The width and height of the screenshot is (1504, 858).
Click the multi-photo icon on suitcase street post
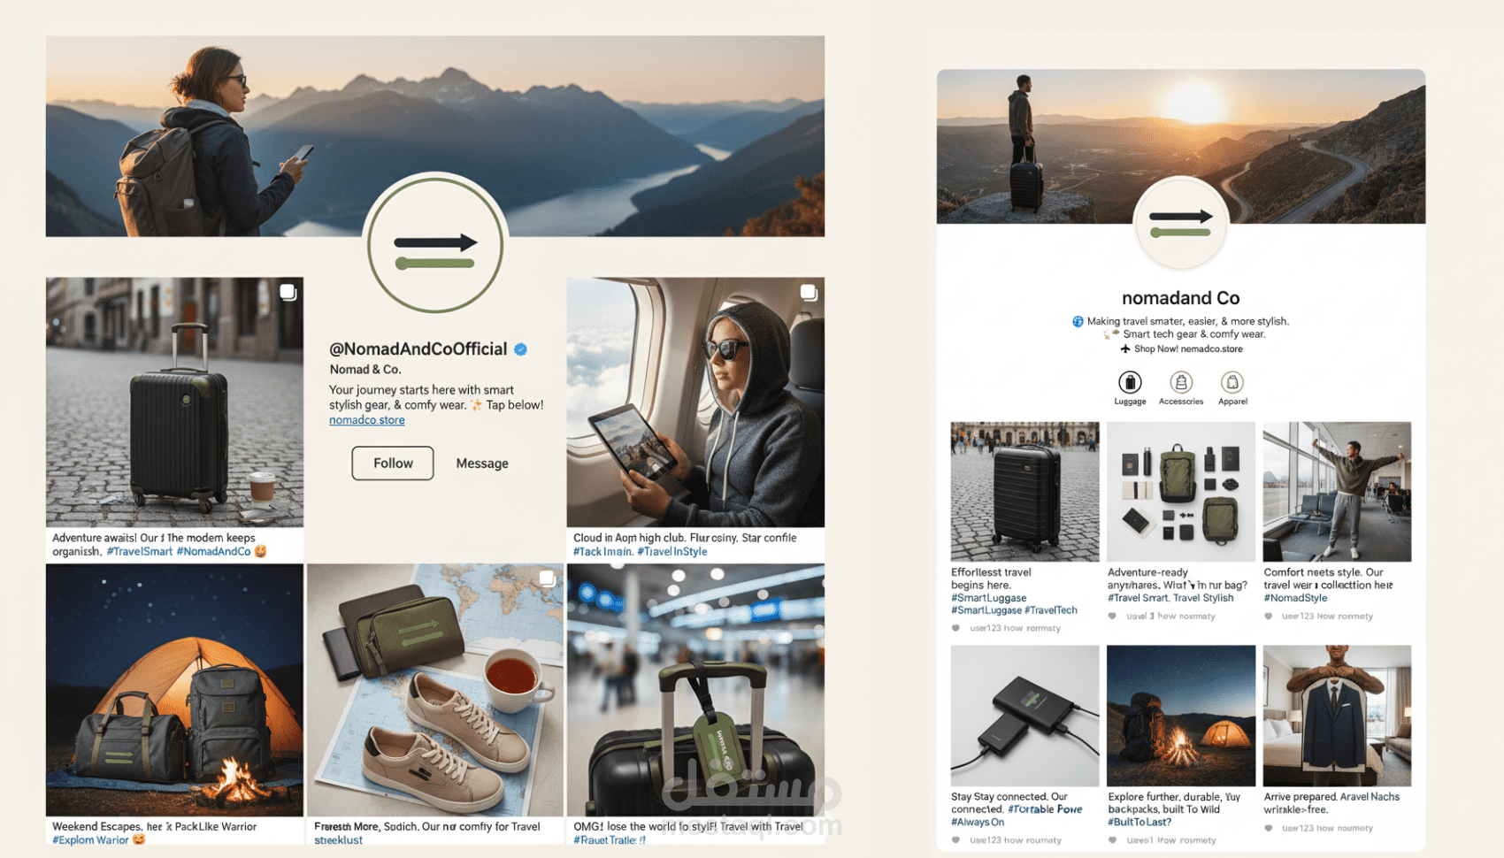288,292
